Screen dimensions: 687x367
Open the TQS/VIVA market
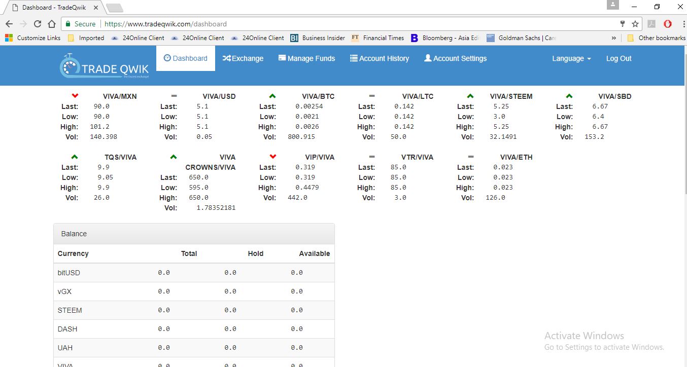click(121, 157)
